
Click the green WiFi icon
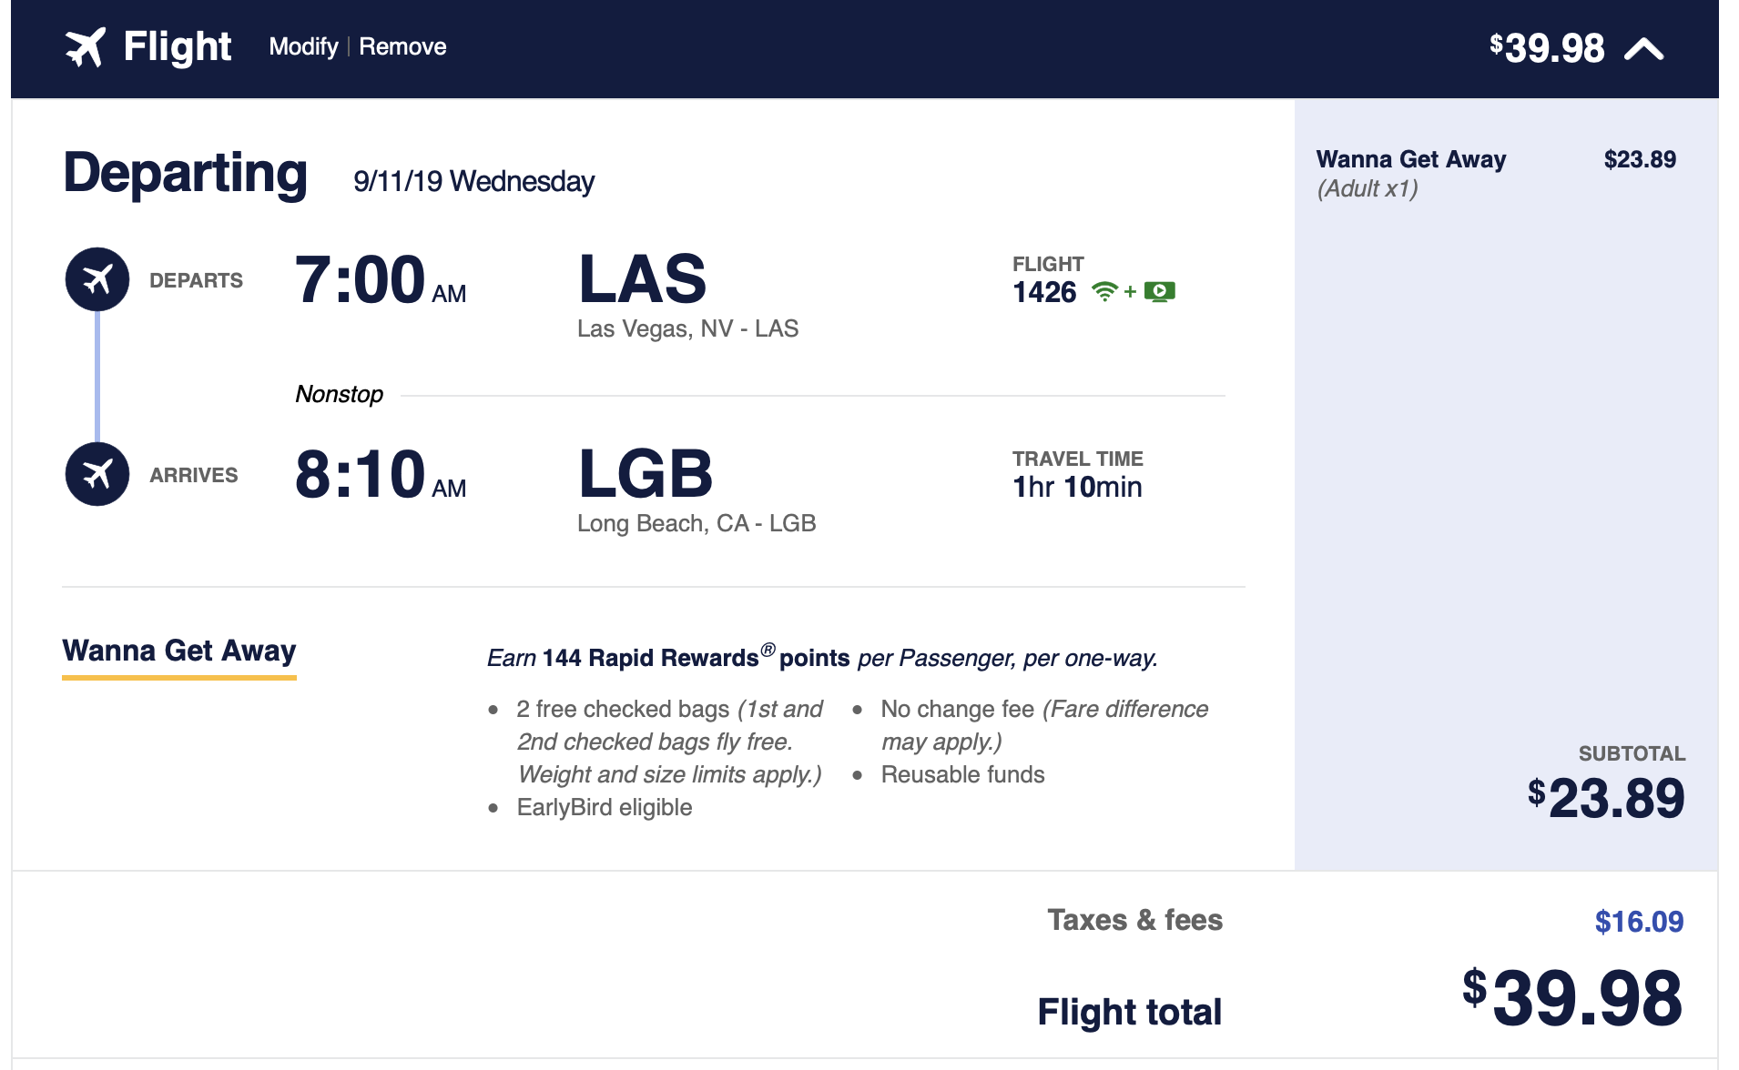[1104, 292]
